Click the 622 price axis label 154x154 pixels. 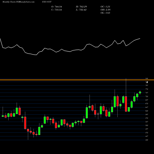(147, 111)
